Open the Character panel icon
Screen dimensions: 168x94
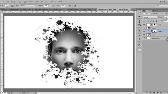(139, 36)
